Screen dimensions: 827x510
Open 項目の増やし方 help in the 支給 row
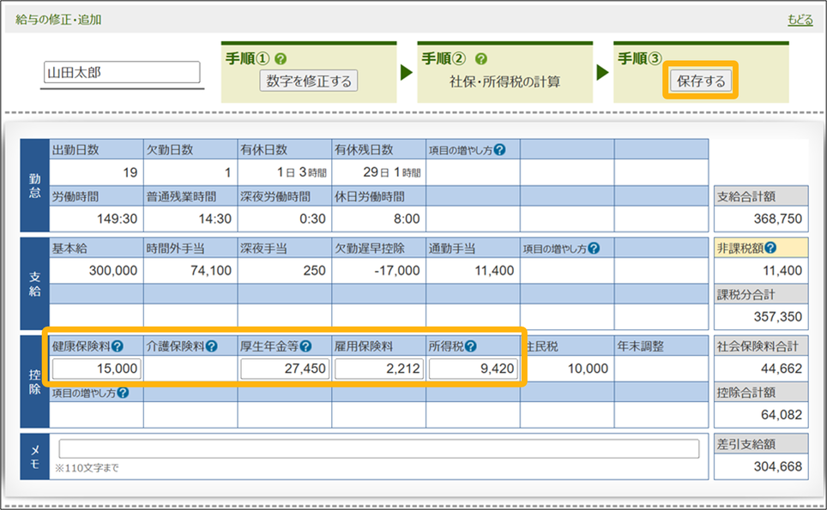click(594, 249)
